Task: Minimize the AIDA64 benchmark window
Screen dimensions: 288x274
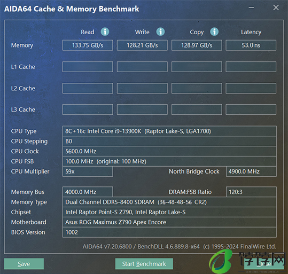Action: coord(251,7)
